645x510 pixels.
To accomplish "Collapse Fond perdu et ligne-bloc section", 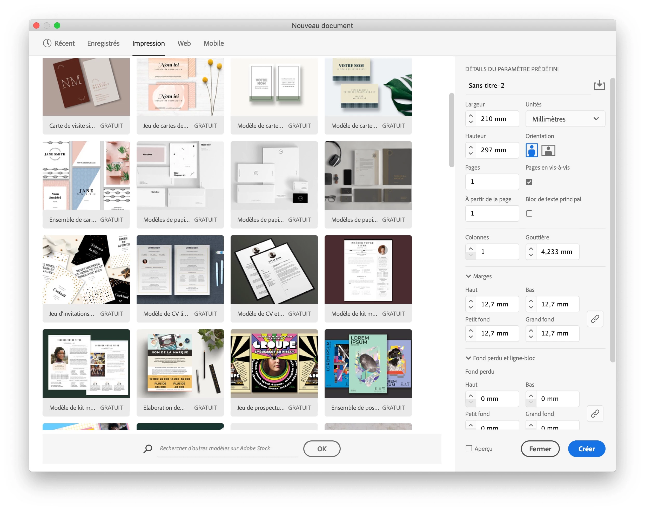I will pos(468,358).
